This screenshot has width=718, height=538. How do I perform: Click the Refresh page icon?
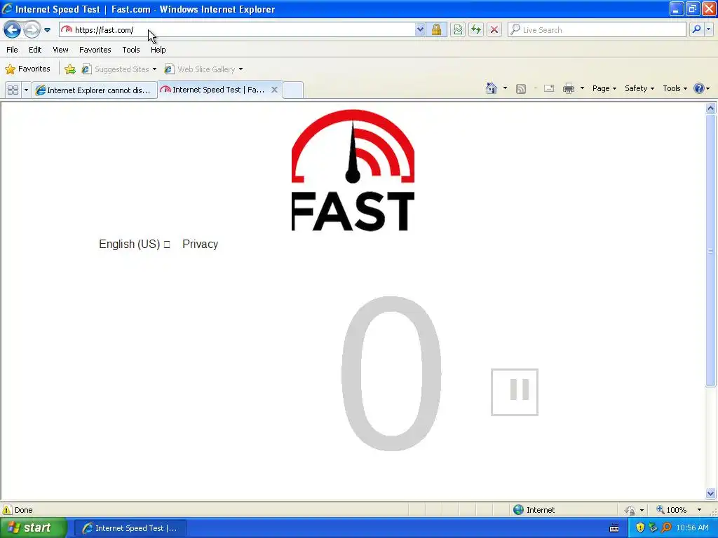(x=476, y=29)
